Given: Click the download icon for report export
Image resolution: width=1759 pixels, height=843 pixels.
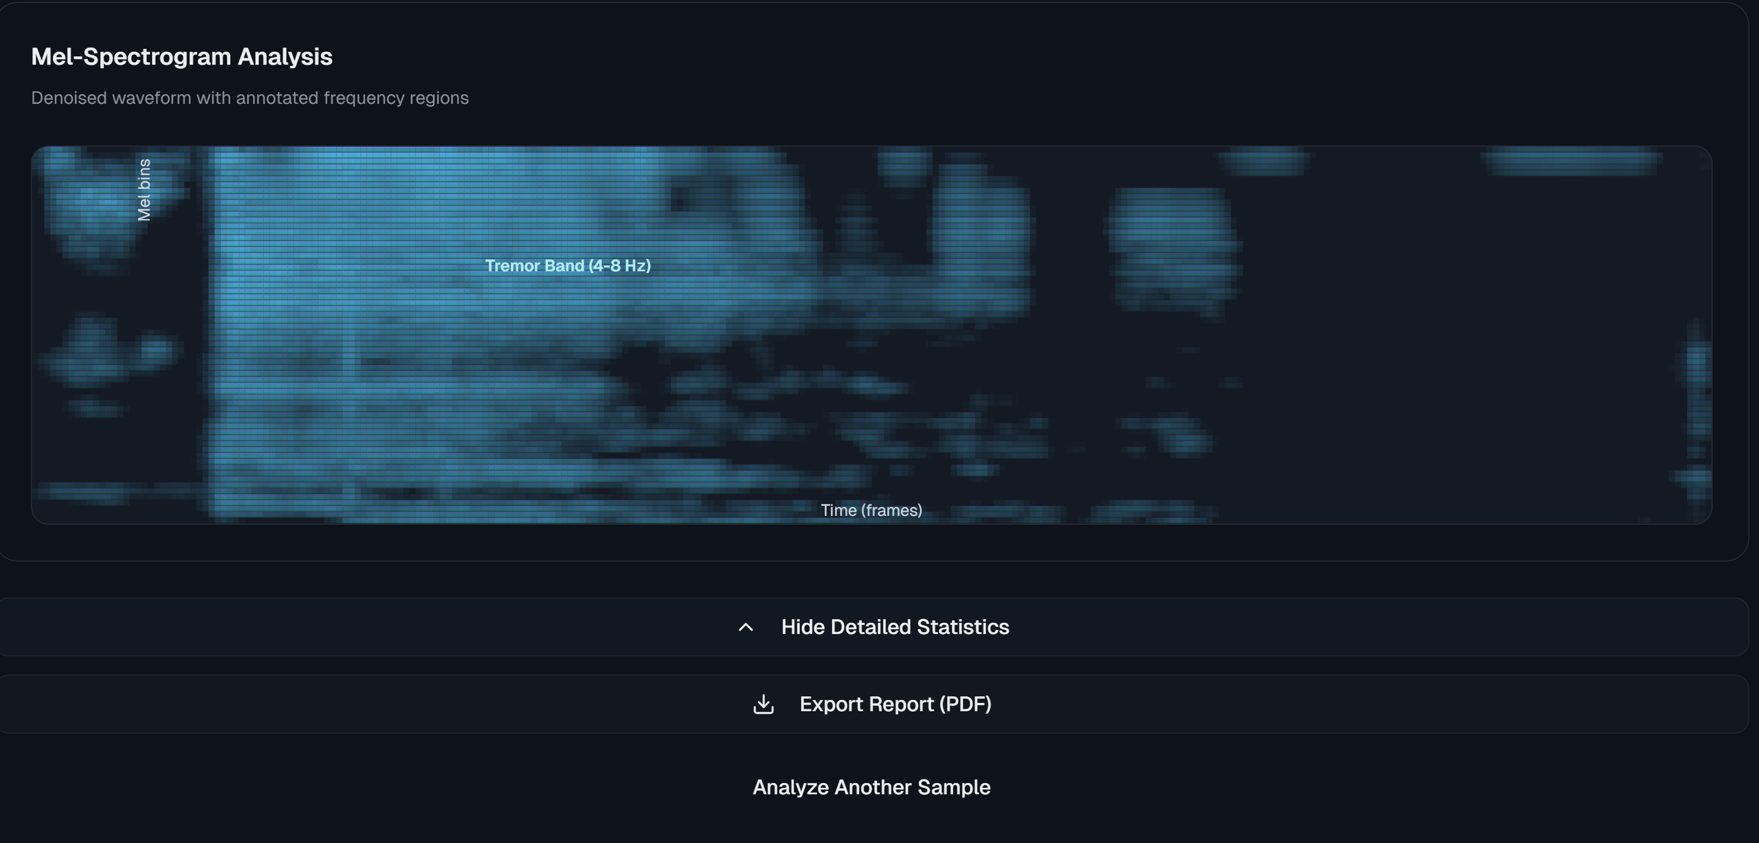Looking at the screenshot, I should tap(764, 705).
